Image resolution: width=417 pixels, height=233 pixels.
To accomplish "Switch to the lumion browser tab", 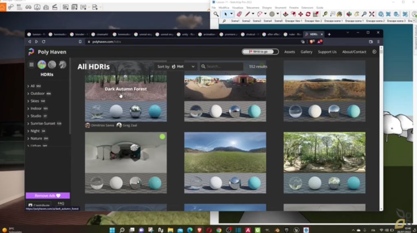I will (36, 34).
